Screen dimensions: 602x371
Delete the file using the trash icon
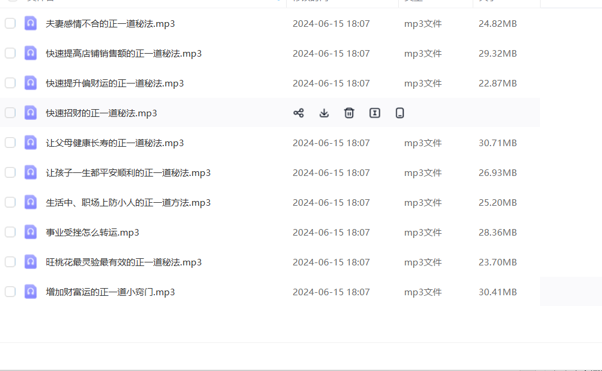point(349,112)
